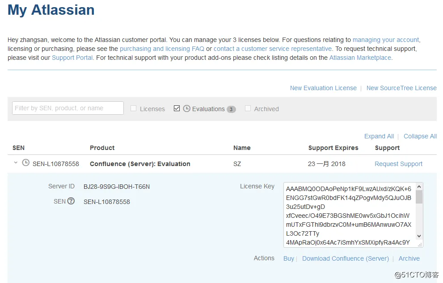The width and height of the screenshot is (443, 283).
Task: Uncheck the Evaluations checkbox
Action: [x=177, y=108]
